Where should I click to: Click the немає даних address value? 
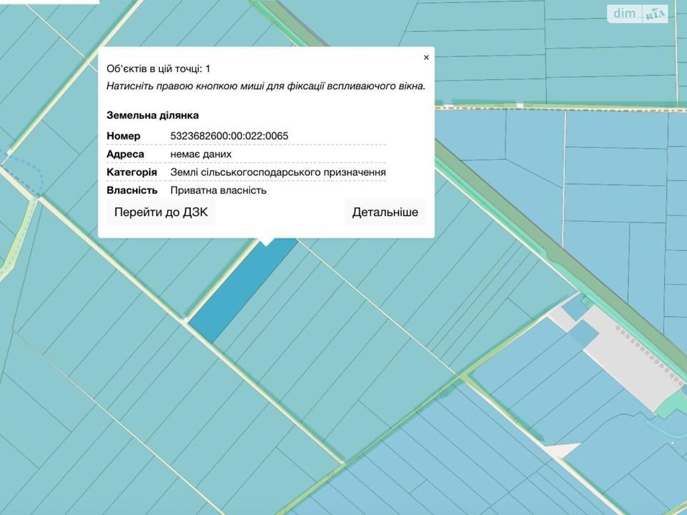coord(201,154)
